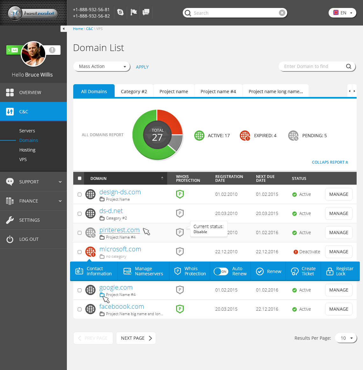Open Whois Protection action in blue bar
Screen dimensions: 363x370
pos(190,271)
